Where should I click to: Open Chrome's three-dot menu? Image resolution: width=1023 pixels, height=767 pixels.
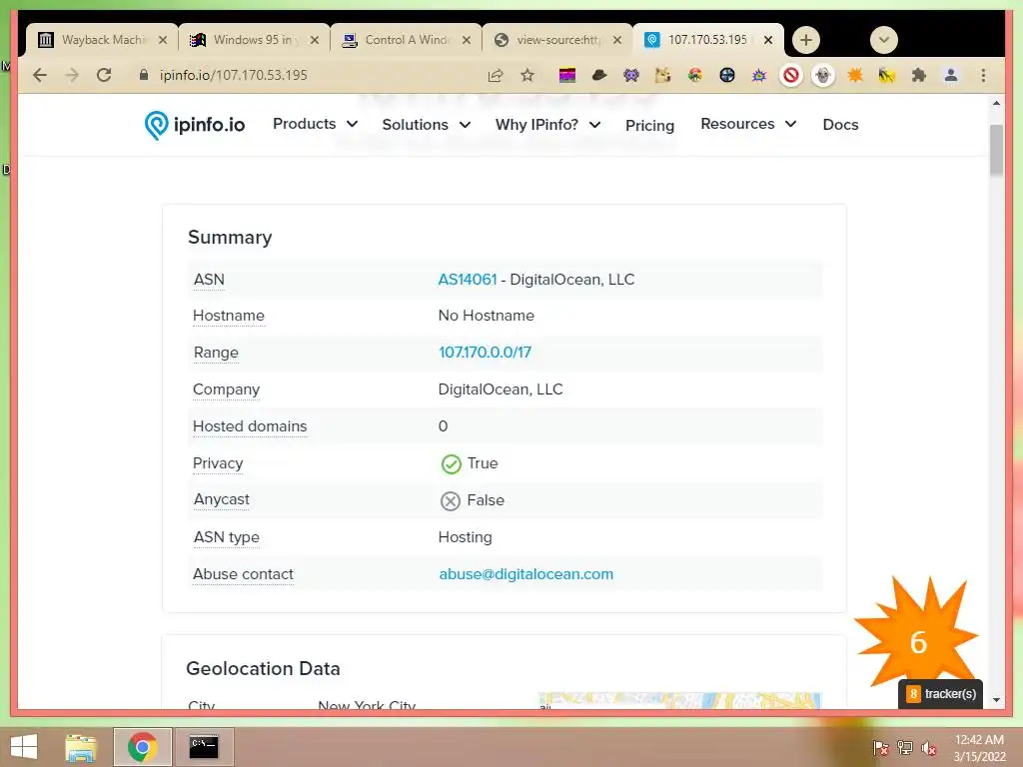tap(983, 75)
